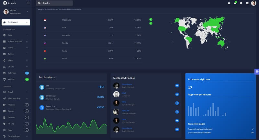Open the settings gear tab on right edge

[x=257, y=72]
